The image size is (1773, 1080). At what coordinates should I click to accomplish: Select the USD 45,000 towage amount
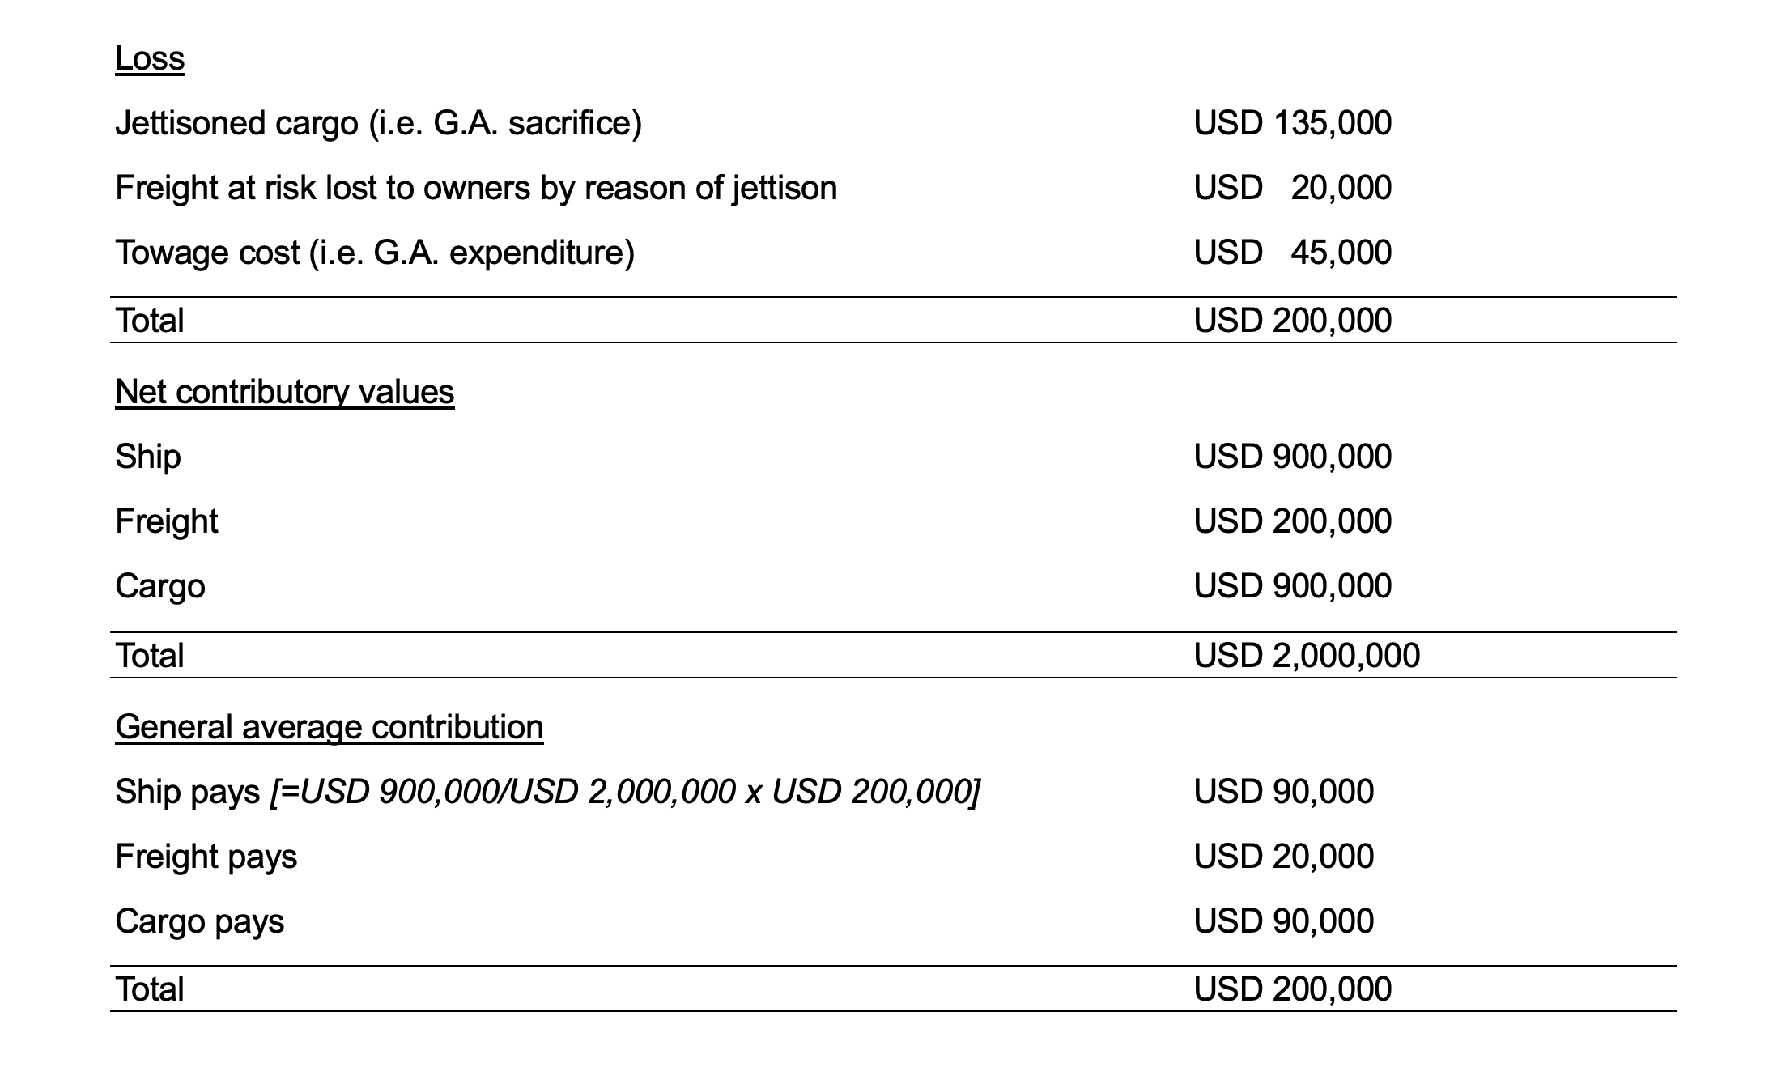1293,253
